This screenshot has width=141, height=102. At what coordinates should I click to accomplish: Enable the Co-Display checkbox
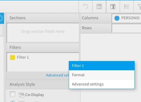coord(13,94)
